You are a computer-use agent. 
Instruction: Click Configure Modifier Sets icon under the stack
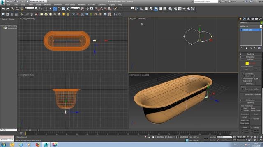tap(259, 48)
